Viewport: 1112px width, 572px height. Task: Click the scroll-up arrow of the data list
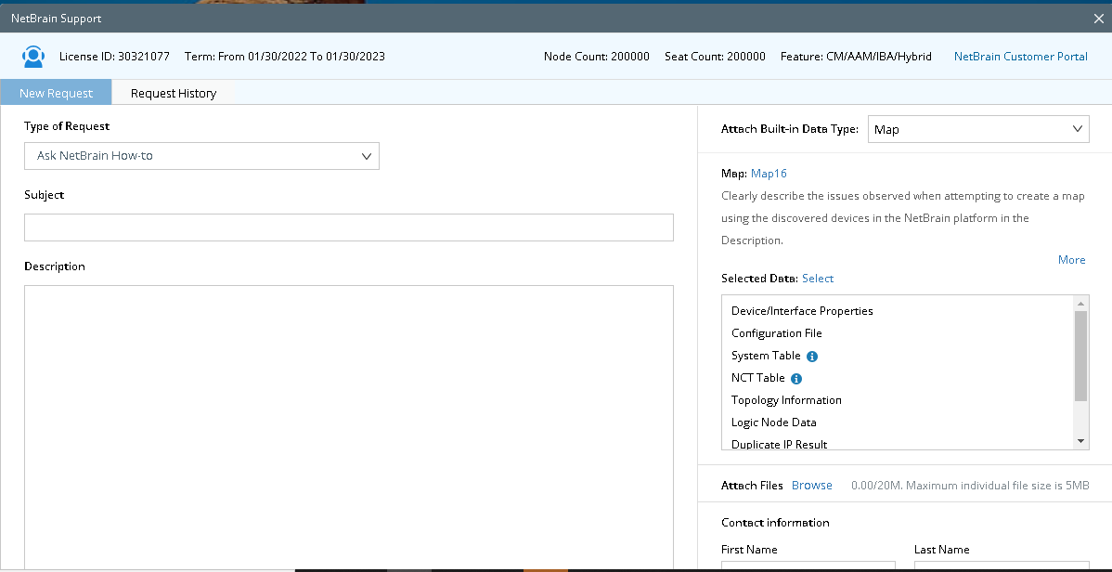tap(1080, 304)
